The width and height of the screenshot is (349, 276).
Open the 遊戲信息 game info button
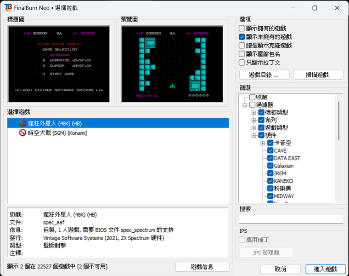click(202, 267)
